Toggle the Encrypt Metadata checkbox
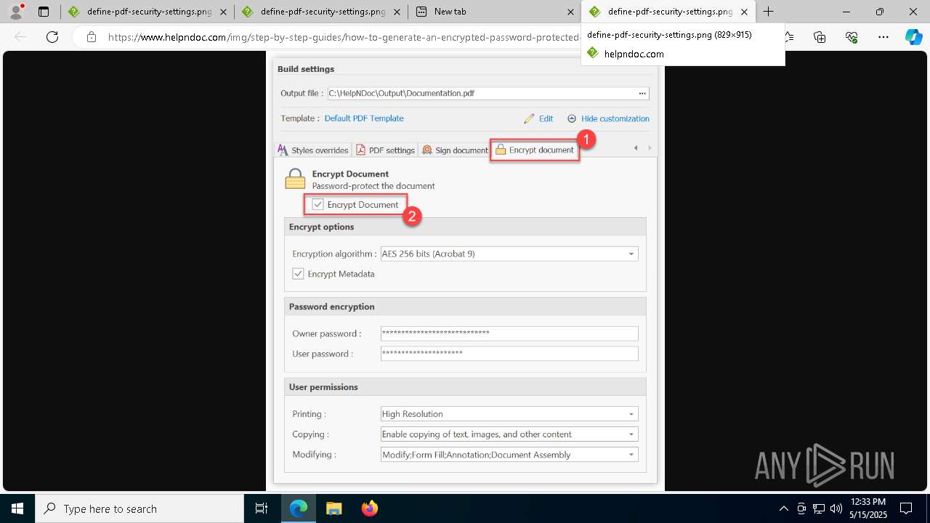The width and height of the screenshot is (930, 523). 298,274
